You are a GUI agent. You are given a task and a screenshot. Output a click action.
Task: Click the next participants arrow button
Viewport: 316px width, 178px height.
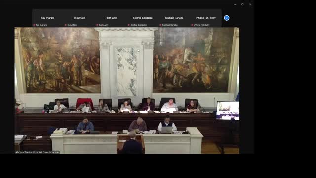227,18
